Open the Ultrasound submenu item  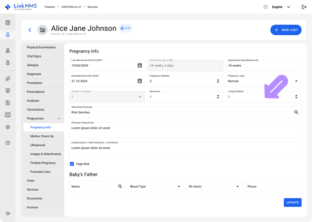(37, 145)
